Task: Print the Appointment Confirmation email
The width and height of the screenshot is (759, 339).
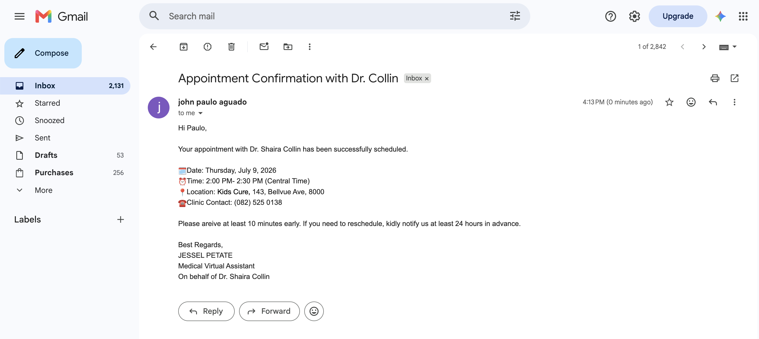Action: [x=715, y=78]
